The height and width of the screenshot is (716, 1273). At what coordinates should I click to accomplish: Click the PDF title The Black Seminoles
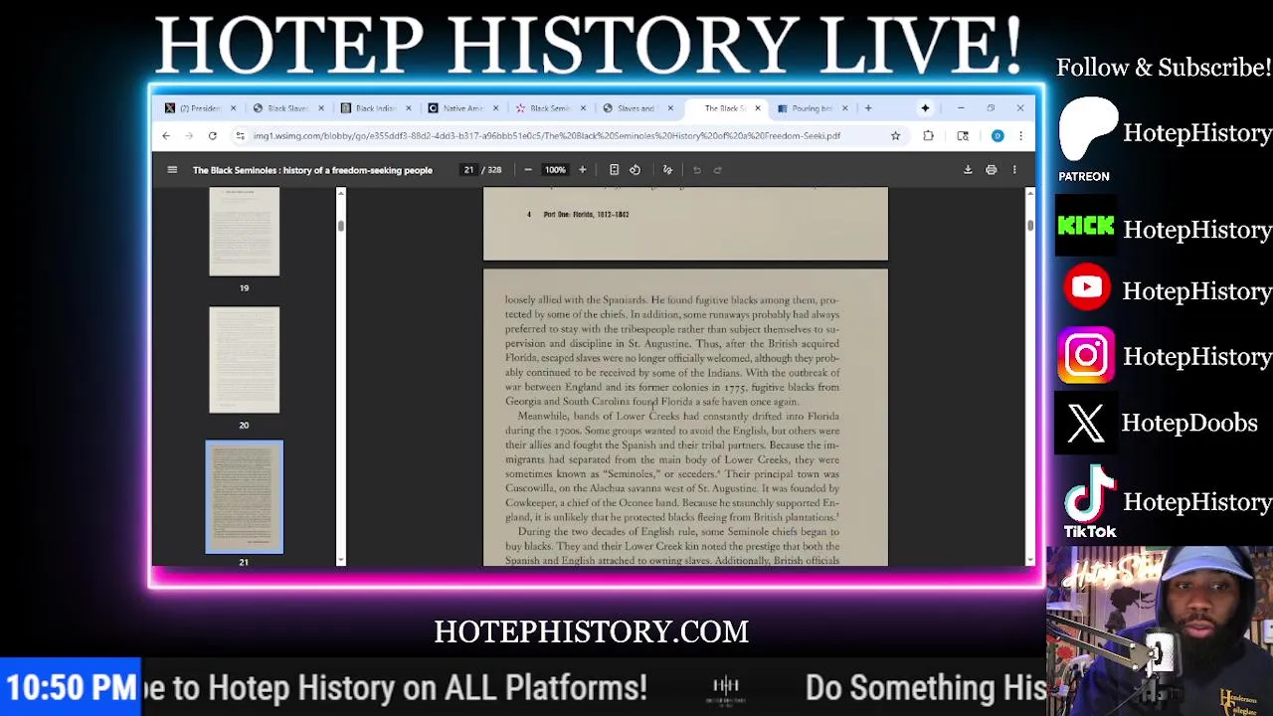312,170
